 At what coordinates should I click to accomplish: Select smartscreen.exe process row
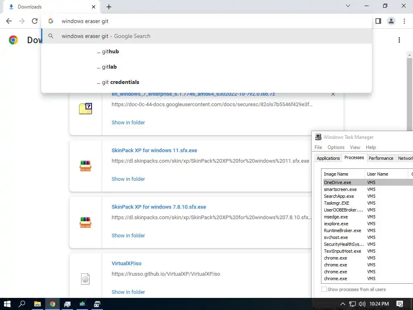368,189
